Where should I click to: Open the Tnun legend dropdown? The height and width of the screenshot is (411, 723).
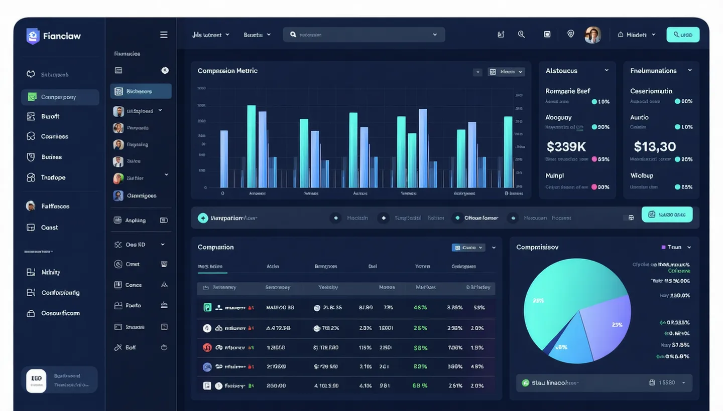coord(676,247)
